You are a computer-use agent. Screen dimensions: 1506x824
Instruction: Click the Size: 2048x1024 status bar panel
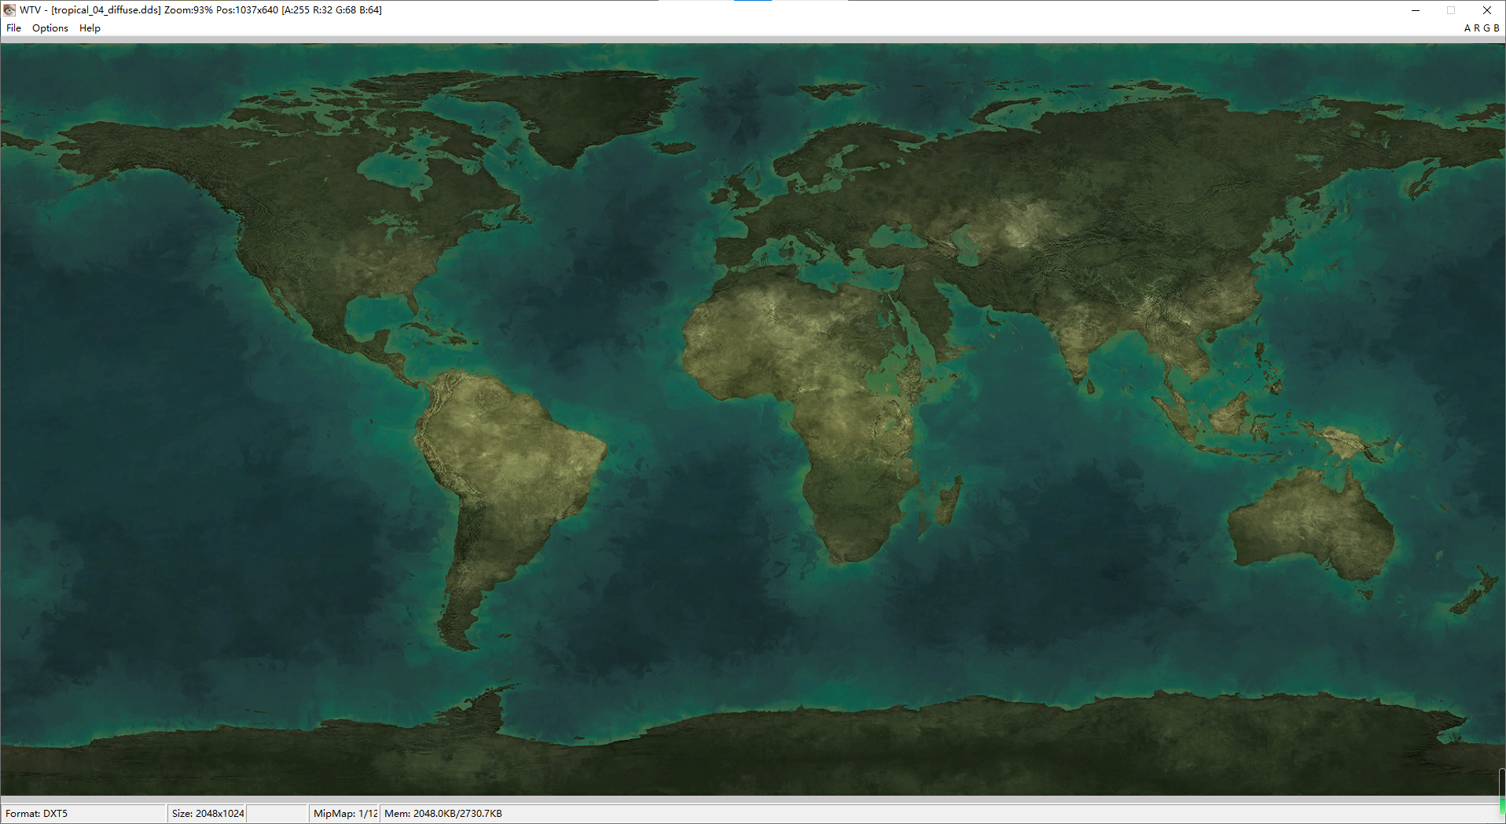[207, 814]
